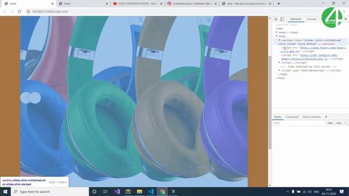Activate the DevTools element inspector picker

click(276, 19)
